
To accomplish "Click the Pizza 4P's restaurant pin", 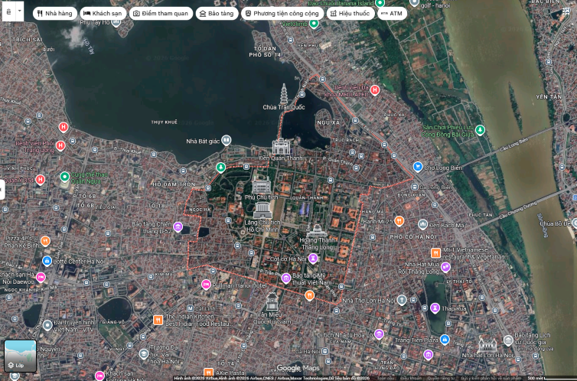I will coord(45,241).
